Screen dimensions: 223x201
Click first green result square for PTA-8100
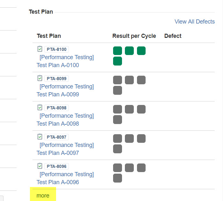[118, 51]
